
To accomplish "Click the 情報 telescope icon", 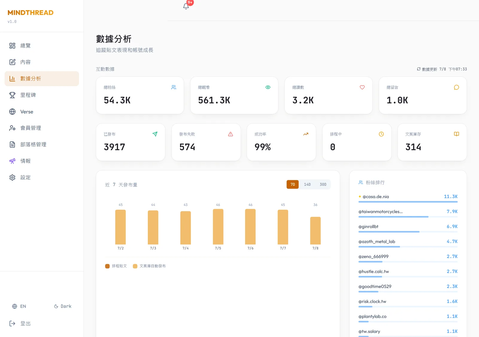I will [12, 161].
